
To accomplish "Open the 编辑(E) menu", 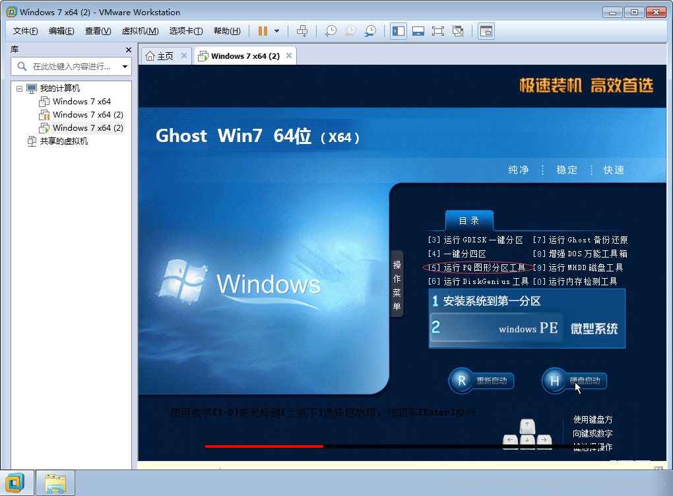I will click(x=61, y=31).
